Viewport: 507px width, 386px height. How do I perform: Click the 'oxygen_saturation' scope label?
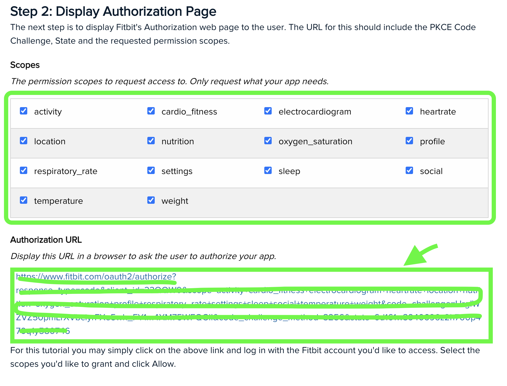(315, 141)
